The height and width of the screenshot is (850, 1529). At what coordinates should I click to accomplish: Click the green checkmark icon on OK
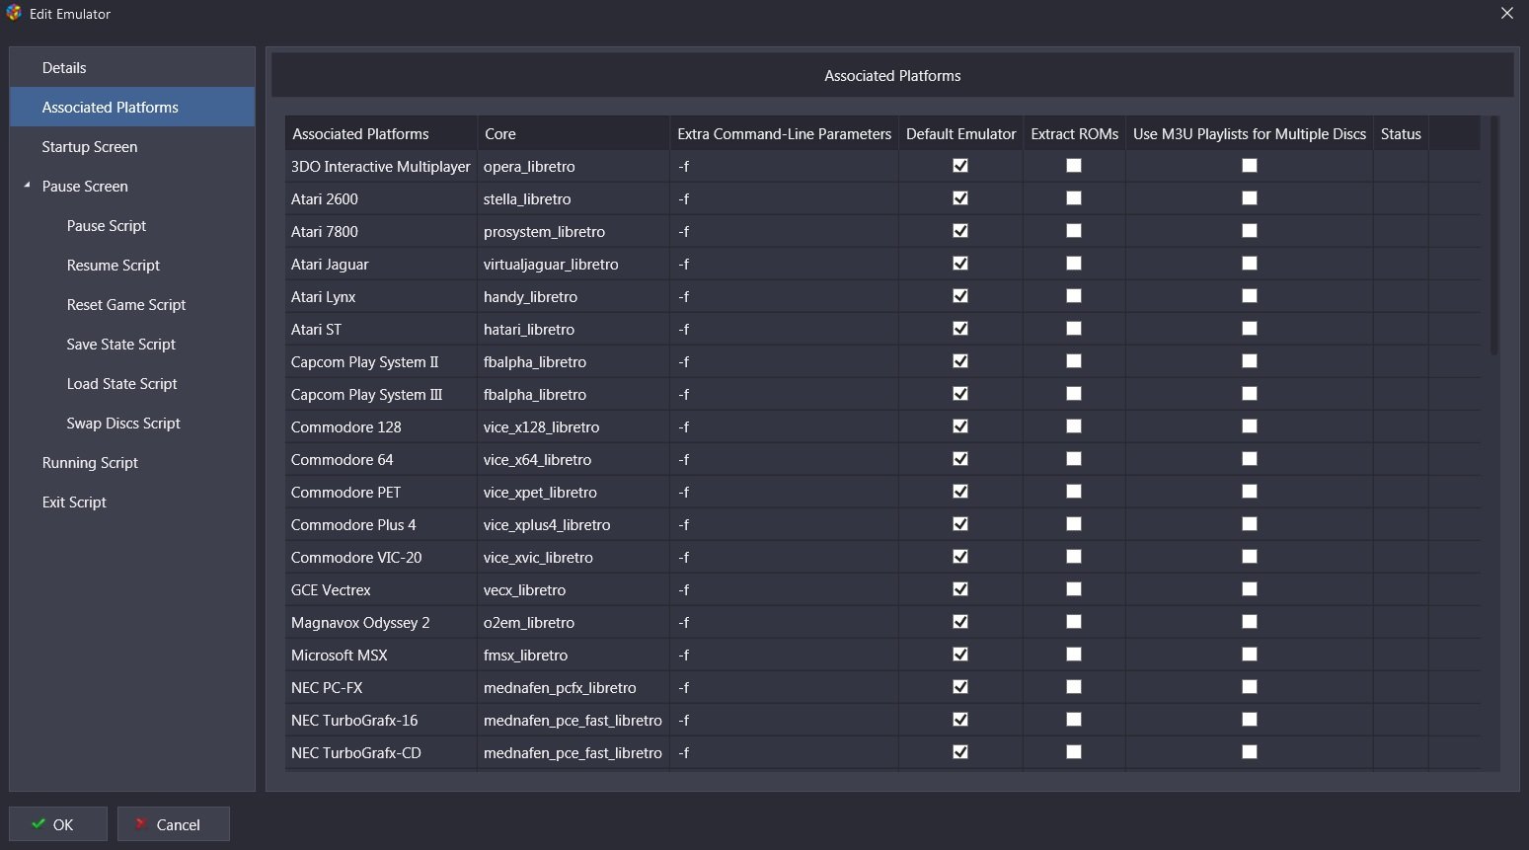pos(38,823)
